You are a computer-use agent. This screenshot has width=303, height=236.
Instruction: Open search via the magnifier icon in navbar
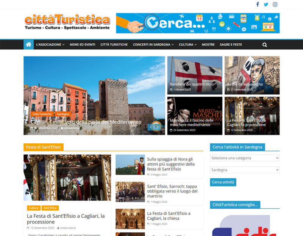tap(265, 44)
